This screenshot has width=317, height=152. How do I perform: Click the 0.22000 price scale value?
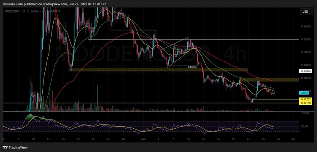point(305,39)
